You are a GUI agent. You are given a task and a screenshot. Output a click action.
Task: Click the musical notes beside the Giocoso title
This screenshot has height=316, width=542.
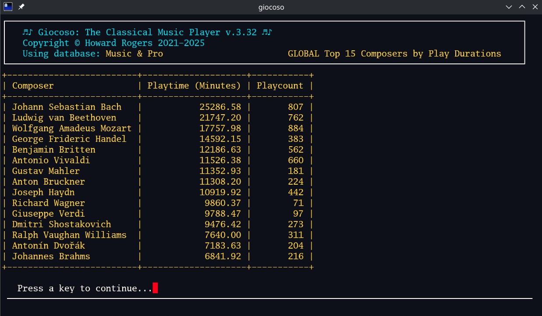point(28,32)
